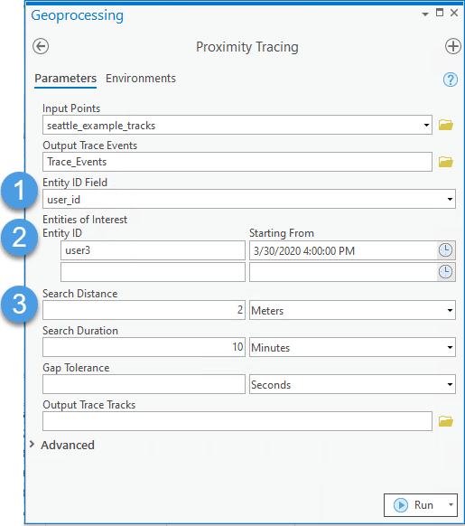465x526 pixels.
Task: Open the Meters unit dropdown
Action: tap(450, 310)
